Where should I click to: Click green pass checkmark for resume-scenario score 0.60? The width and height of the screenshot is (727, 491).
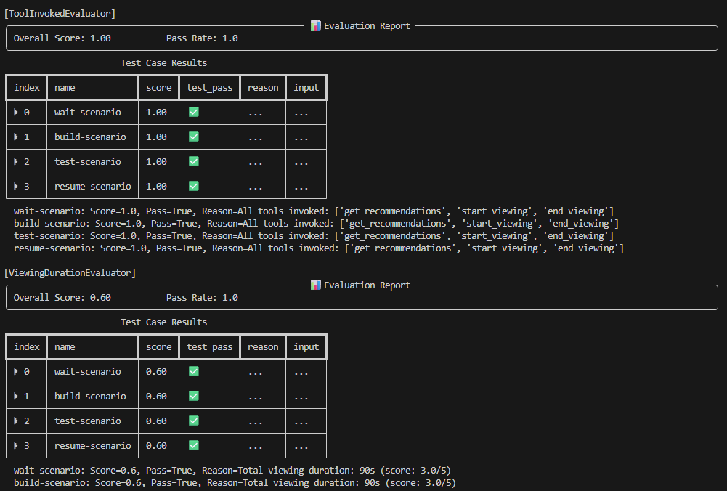tap(194, 445)
